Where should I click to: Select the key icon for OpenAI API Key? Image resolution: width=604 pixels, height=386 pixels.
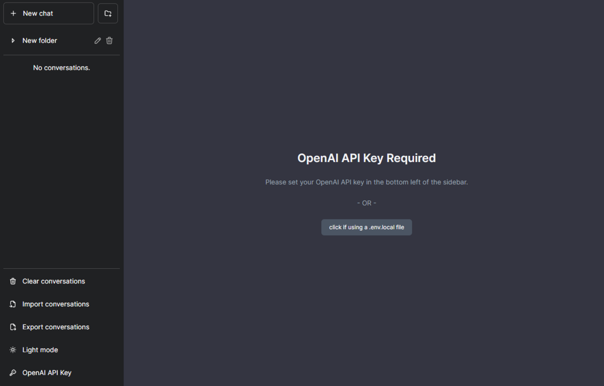pos(13,372)
